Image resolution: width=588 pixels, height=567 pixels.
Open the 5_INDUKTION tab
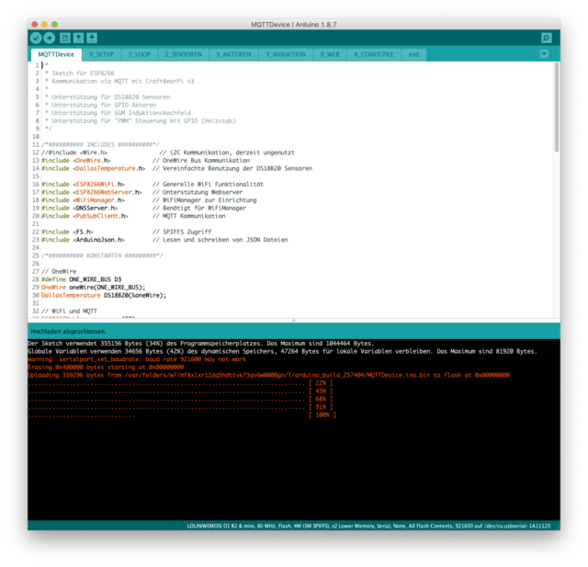tap(286, 54)
